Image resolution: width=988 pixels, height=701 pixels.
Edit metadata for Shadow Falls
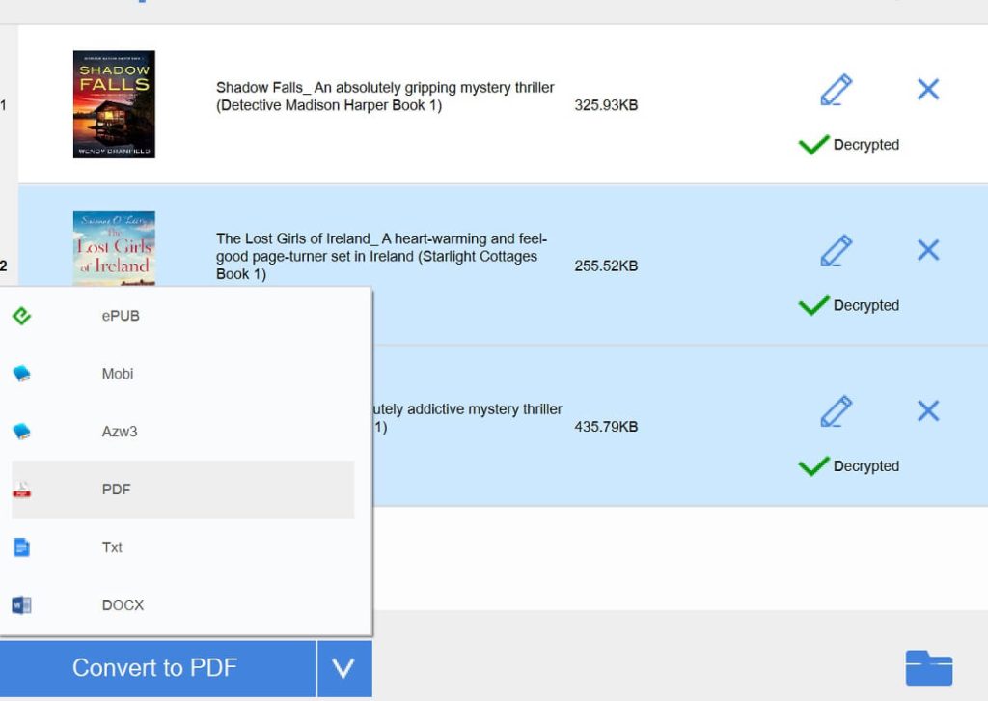(x=836, y=89)
